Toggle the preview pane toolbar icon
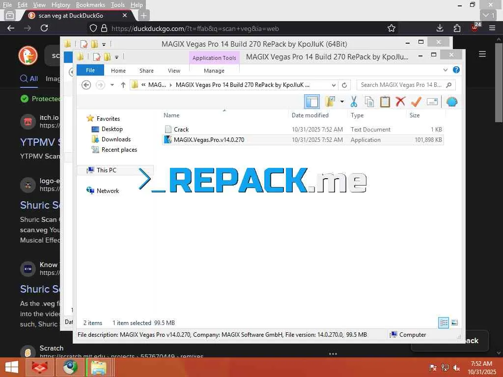 (x=312, y=102)
